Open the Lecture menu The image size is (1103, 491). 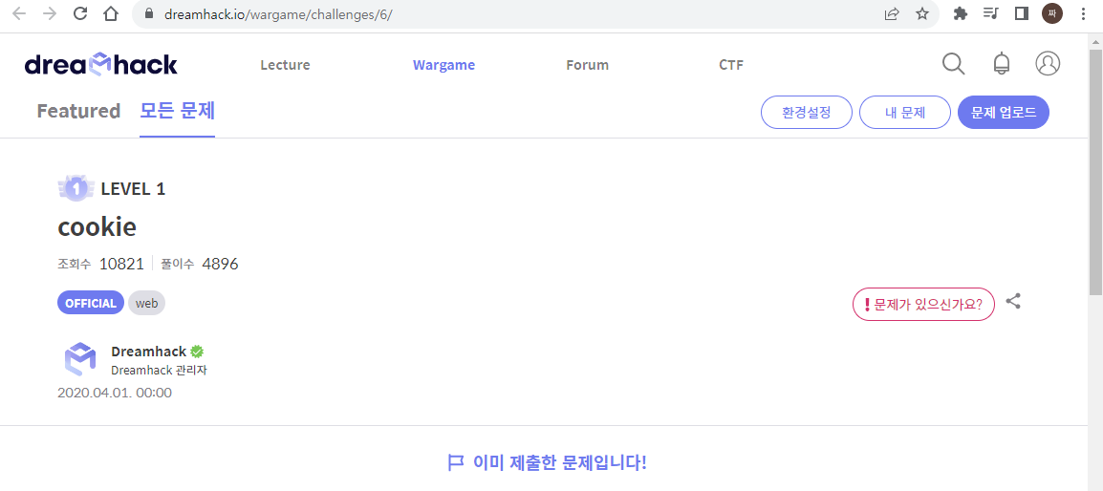click(285, 65)
